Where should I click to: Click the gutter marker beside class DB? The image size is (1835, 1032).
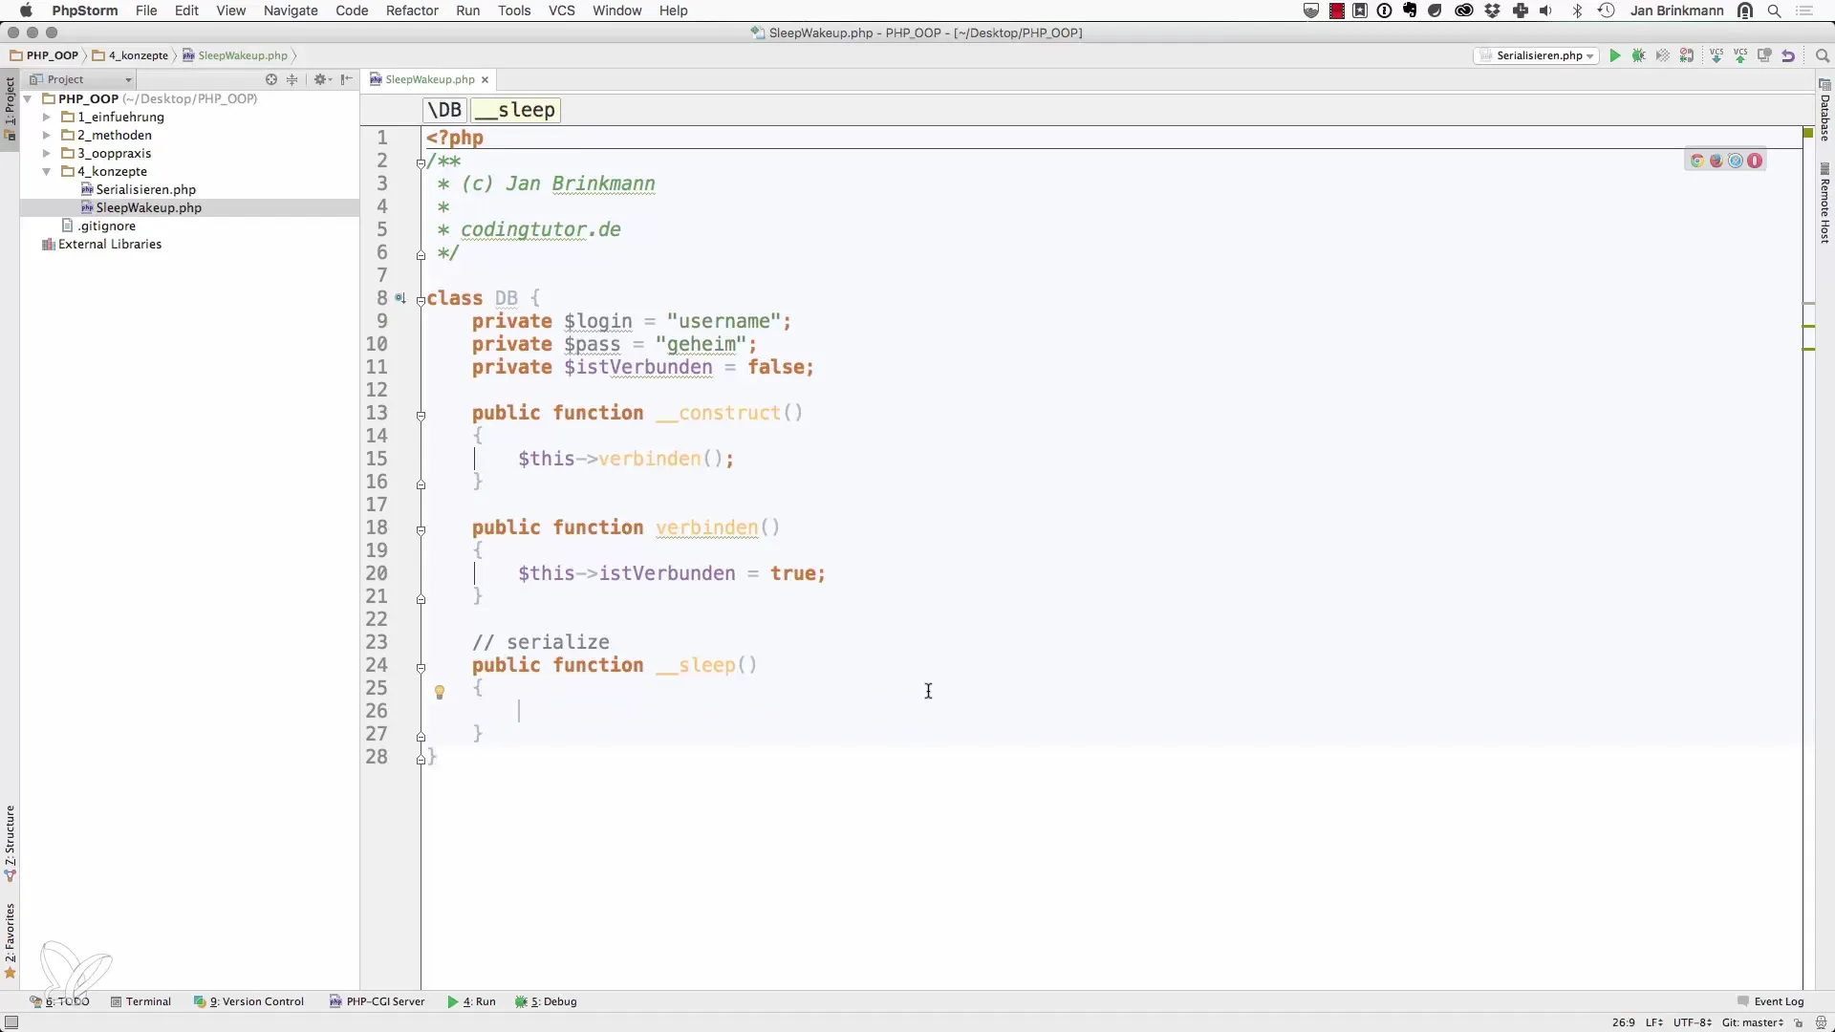400,298
